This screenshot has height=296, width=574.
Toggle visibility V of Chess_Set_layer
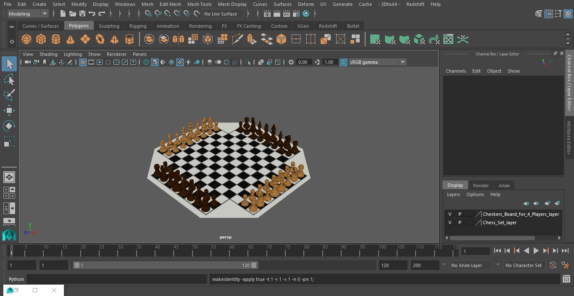point(450,223)
